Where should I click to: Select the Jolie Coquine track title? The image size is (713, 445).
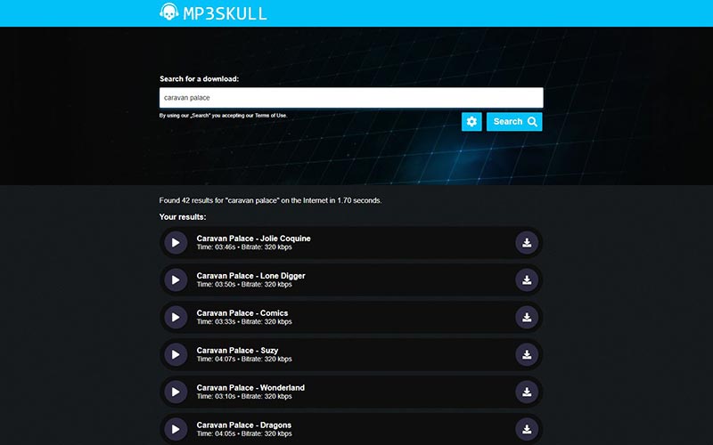253,239
